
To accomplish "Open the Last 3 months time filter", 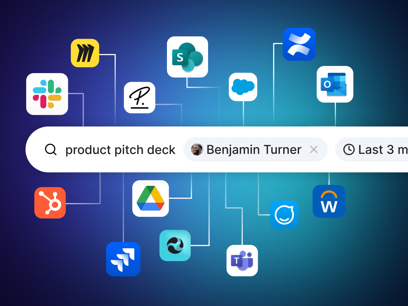I will pos(372,150).
